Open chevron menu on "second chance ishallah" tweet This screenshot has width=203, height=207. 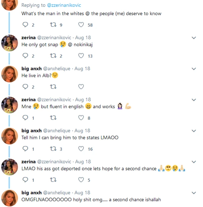pyautogui.click(x=194, y=193)
